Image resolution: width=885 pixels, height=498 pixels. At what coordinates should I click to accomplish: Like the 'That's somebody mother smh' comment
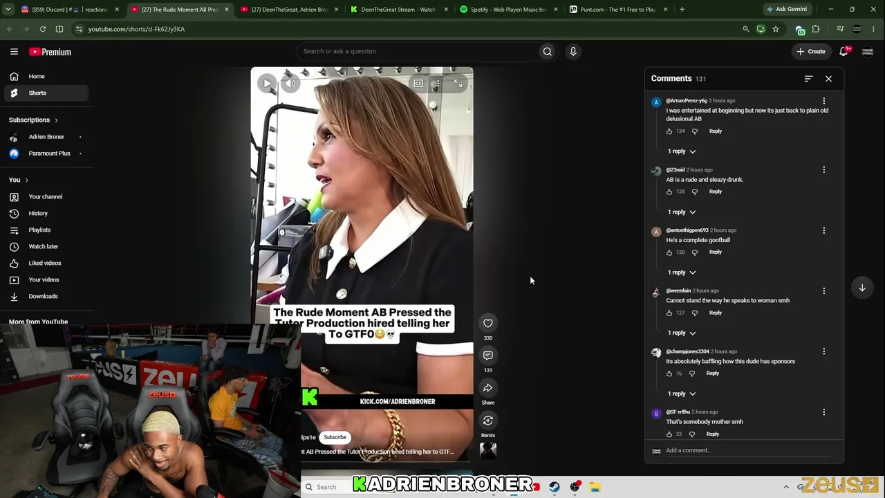pyautogui.click(x=669, y=434)
